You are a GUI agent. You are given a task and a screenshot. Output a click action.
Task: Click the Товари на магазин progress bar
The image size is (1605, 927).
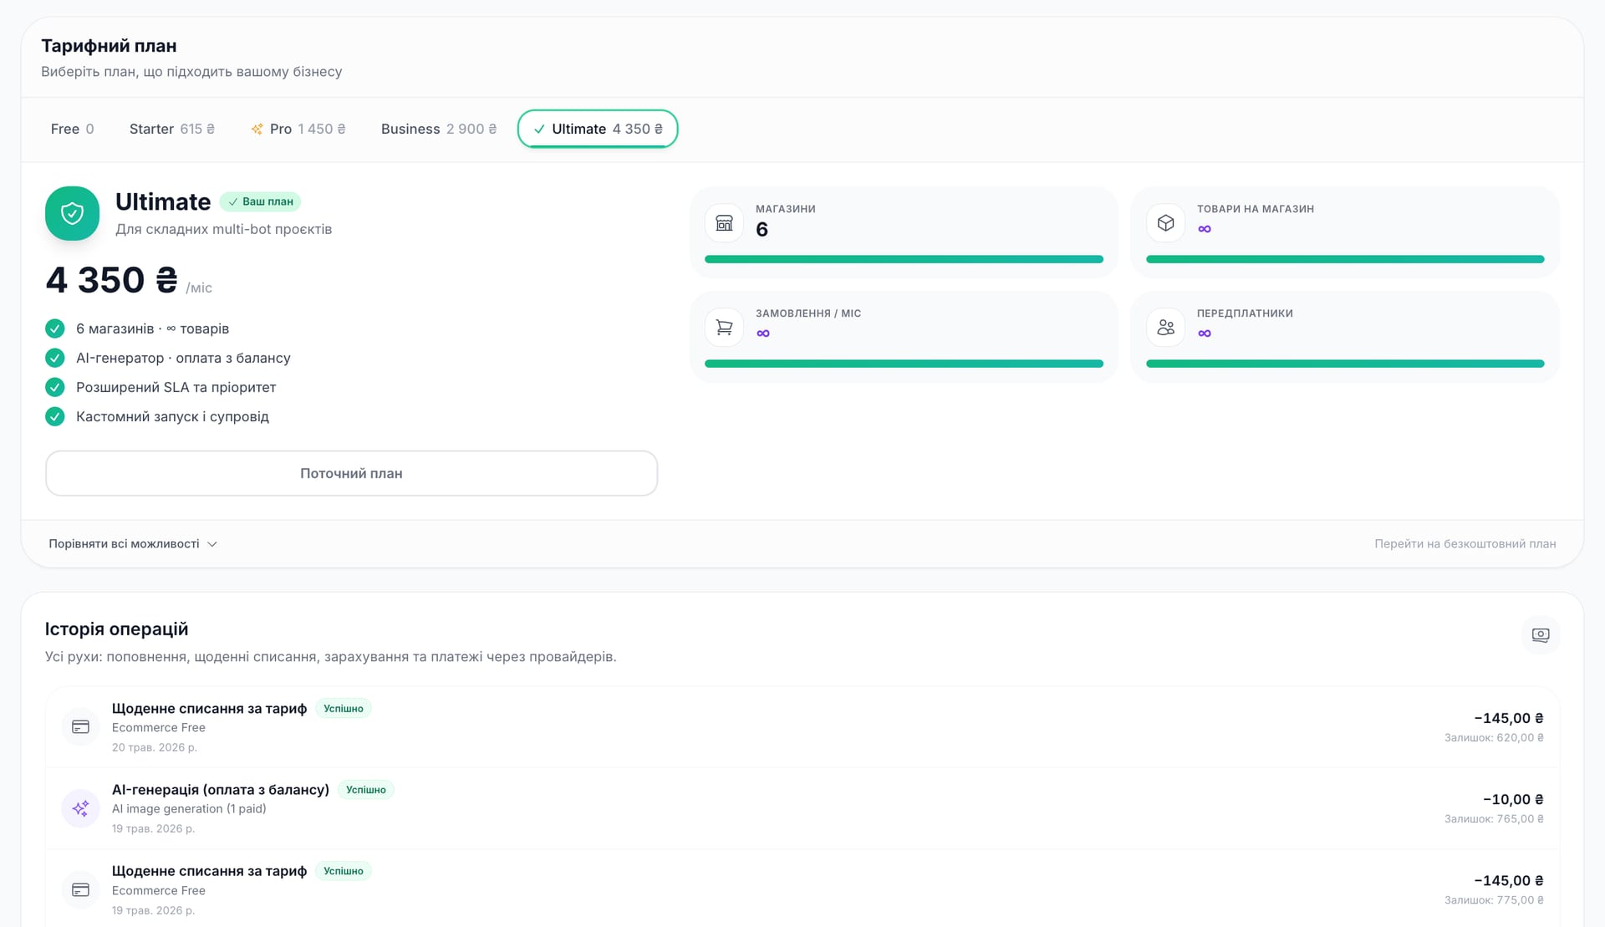[x=1345, y=259]
